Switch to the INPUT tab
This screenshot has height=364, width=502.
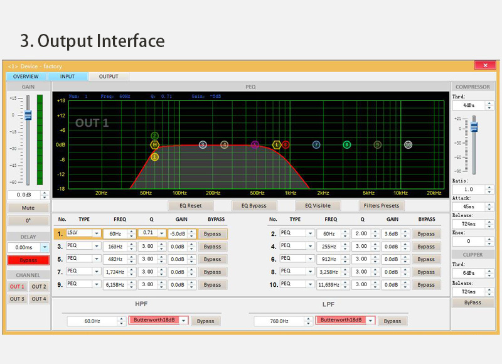click(x=67, y=77)
